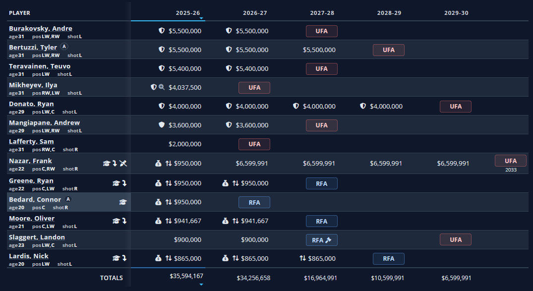Click Bertuzzi's 2027-28 $5,500,000 cell
This screenshot has width=533, height=291.
(319, 50)
